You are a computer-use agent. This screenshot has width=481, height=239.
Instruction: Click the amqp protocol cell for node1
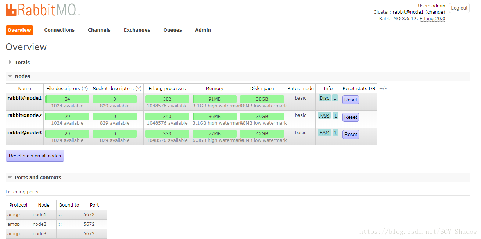[x=18, y=215]
